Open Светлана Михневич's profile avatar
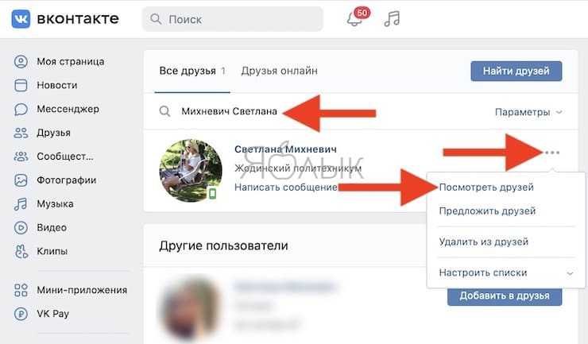 click(191, 171)
